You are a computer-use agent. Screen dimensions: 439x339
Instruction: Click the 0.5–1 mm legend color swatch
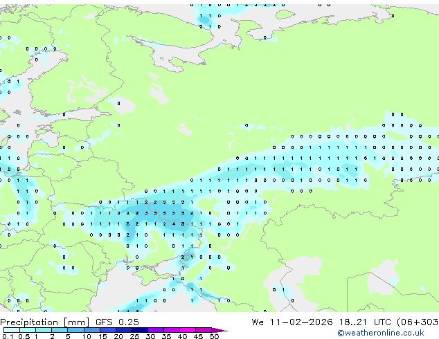point(28,330)
